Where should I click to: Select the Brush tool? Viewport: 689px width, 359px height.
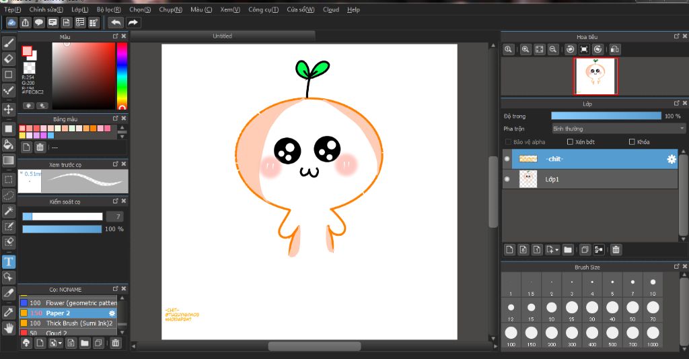click(9, 42)
